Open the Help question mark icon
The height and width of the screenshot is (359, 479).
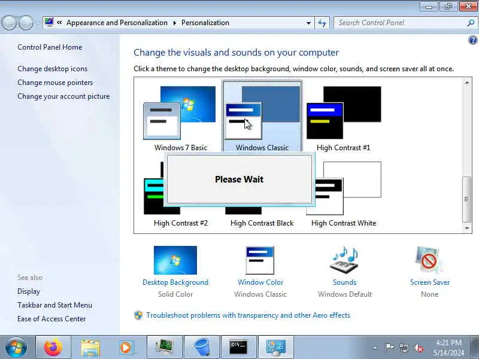point(472,40)
